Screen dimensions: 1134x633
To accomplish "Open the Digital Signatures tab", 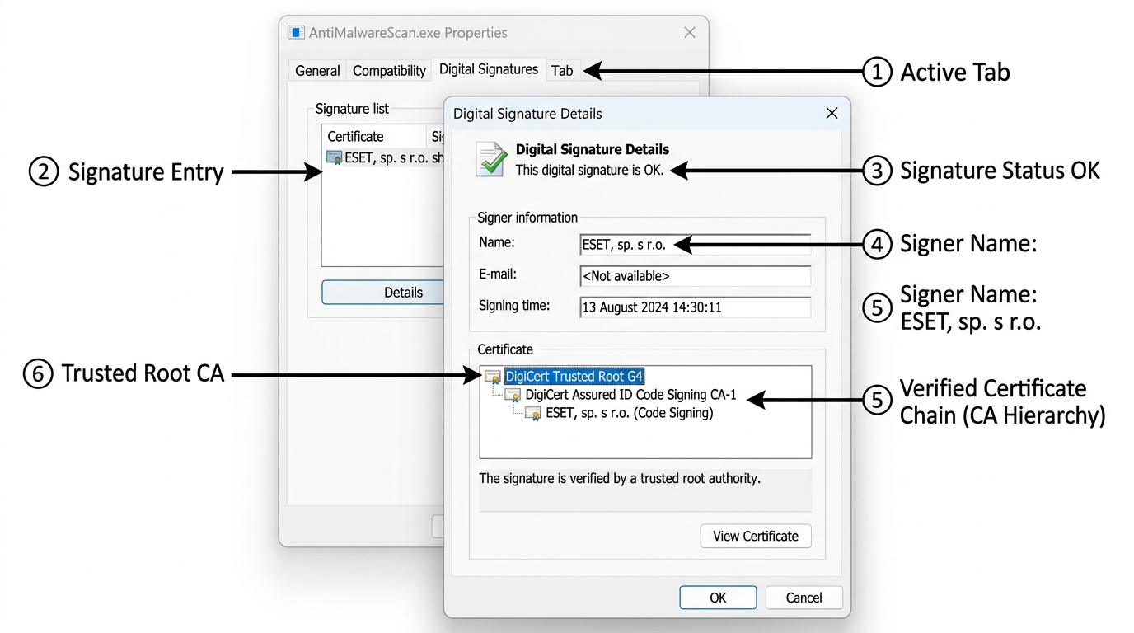I will pyautogui.click(x=488, y=69).
